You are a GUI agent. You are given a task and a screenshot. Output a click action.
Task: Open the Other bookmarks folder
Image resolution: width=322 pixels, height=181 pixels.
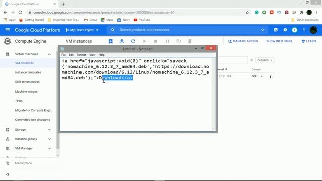[305, 20]
